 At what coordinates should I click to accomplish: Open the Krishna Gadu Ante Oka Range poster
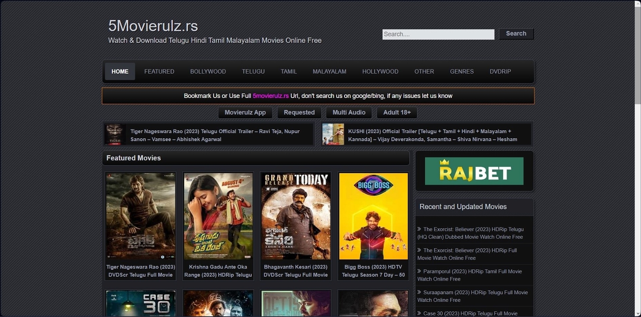pos(218,216)
